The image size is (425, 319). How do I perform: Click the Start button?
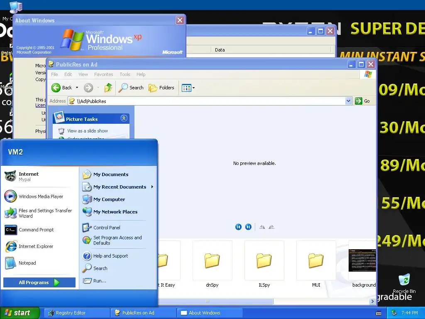tap(20, 313)
